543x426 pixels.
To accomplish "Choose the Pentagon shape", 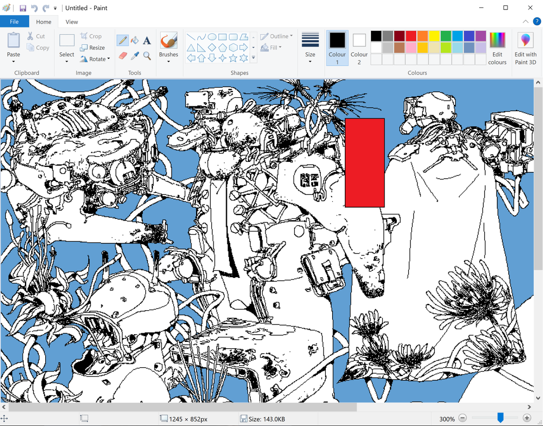I will 223,47.
